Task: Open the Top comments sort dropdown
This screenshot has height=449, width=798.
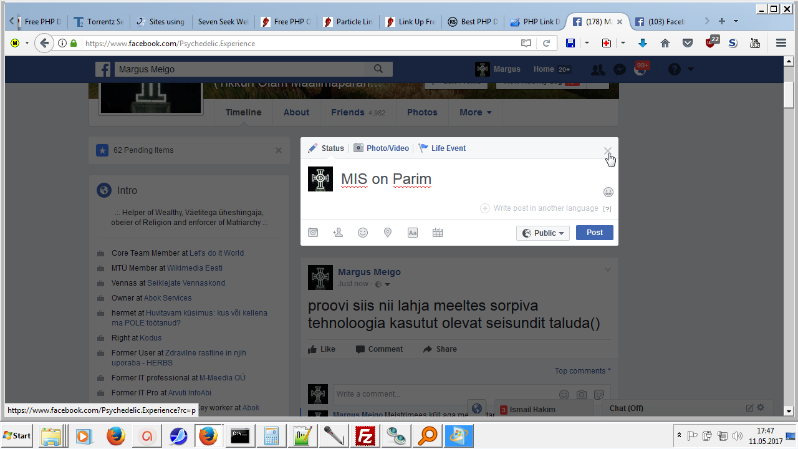Action: point(583,371)
